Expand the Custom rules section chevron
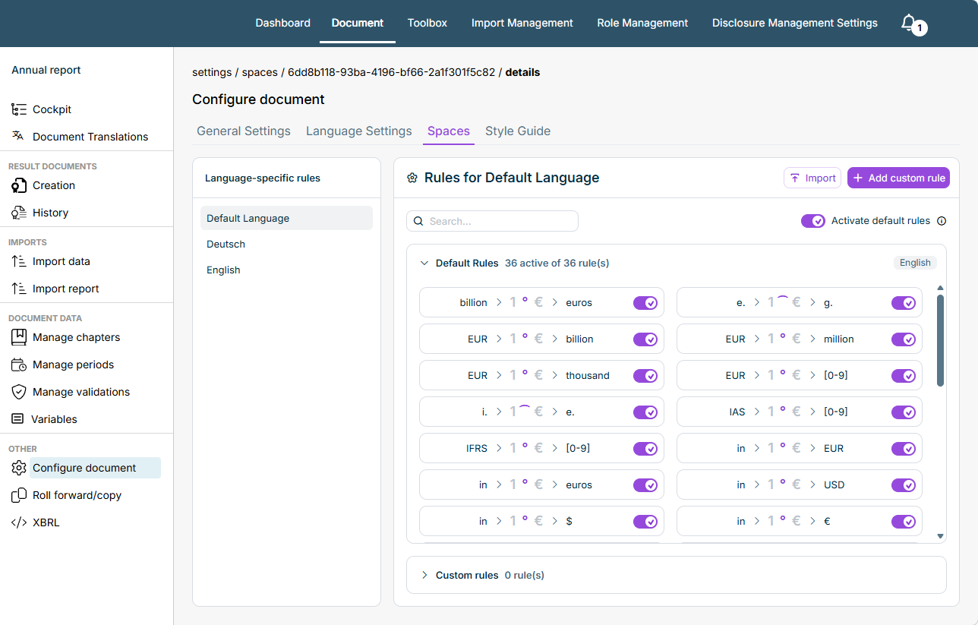Screen dimensions: 978x625 424,575
